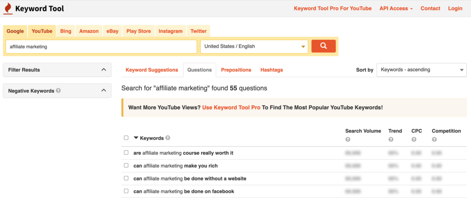Click the Trend column header
This screenshot has height=198, width=471.
coord(395,131)
